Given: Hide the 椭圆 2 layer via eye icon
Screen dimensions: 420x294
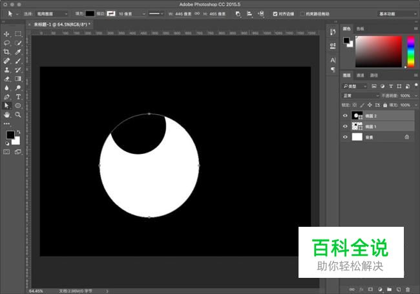Looking at the screenshot, I should pos(345,116).
